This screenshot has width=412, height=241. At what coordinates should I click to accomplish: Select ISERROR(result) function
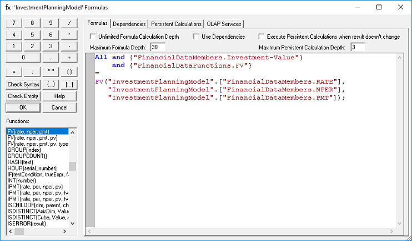(38, 224)
